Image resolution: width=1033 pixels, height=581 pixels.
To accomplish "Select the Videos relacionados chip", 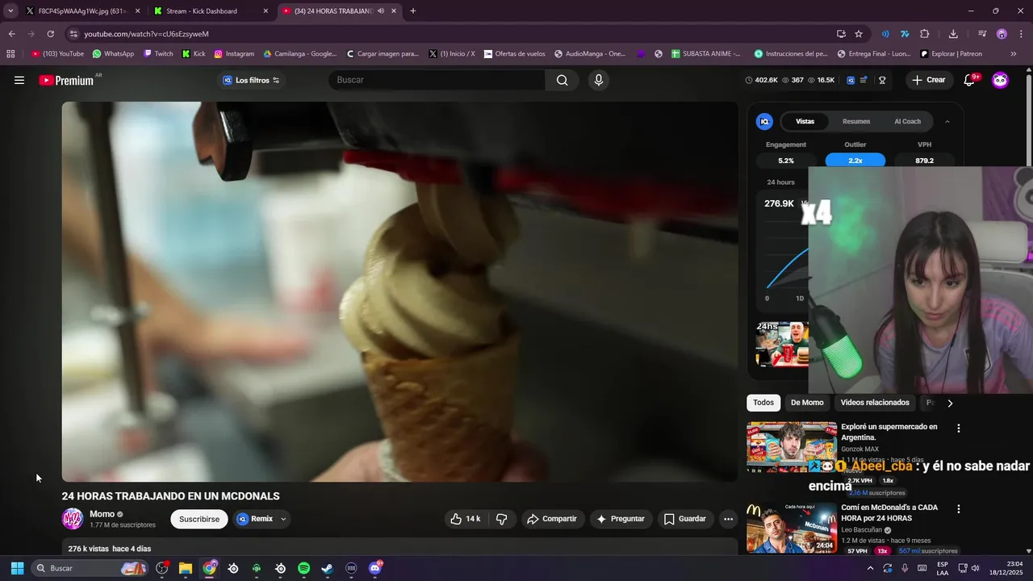I will pos(875,403).
